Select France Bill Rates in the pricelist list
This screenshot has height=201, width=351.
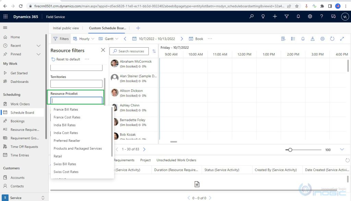(x=66, y=109)
